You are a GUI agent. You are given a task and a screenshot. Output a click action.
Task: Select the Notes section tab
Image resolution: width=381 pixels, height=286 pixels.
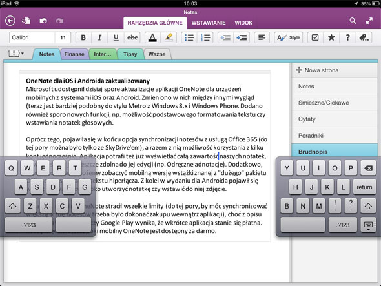(46, 54)
